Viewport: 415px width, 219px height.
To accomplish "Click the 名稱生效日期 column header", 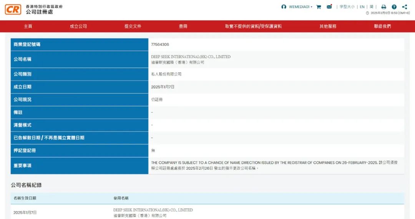I will [x=25, y=198].
